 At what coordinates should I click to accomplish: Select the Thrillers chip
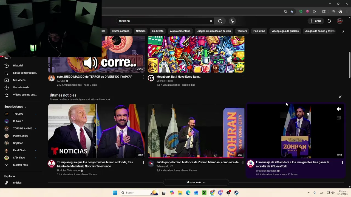point(242,31)
